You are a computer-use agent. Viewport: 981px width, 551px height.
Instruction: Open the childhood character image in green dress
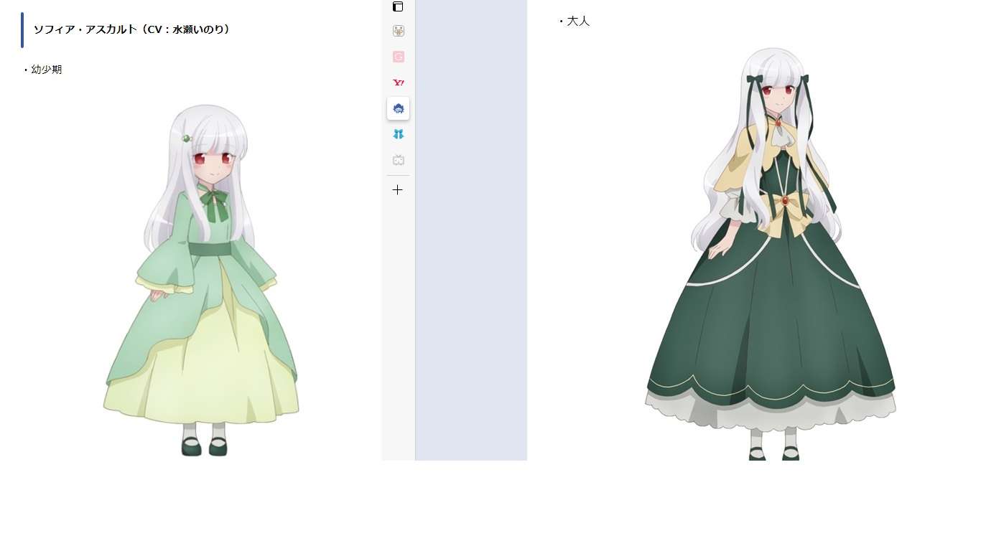202,280
